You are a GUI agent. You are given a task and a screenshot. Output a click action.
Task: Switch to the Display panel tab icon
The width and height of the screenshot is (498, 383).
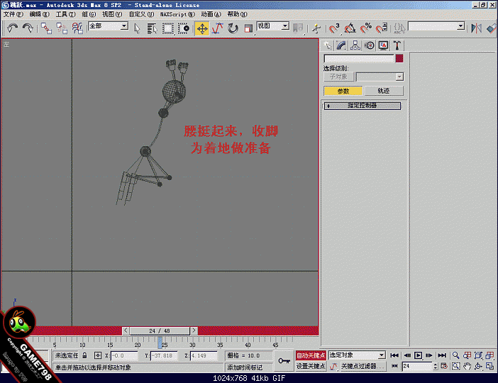coord(383,45)
